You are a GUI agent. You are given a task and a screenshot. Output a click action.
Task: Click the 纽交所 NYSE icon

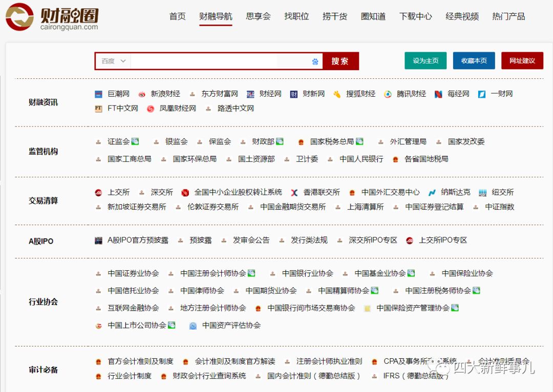482,192
